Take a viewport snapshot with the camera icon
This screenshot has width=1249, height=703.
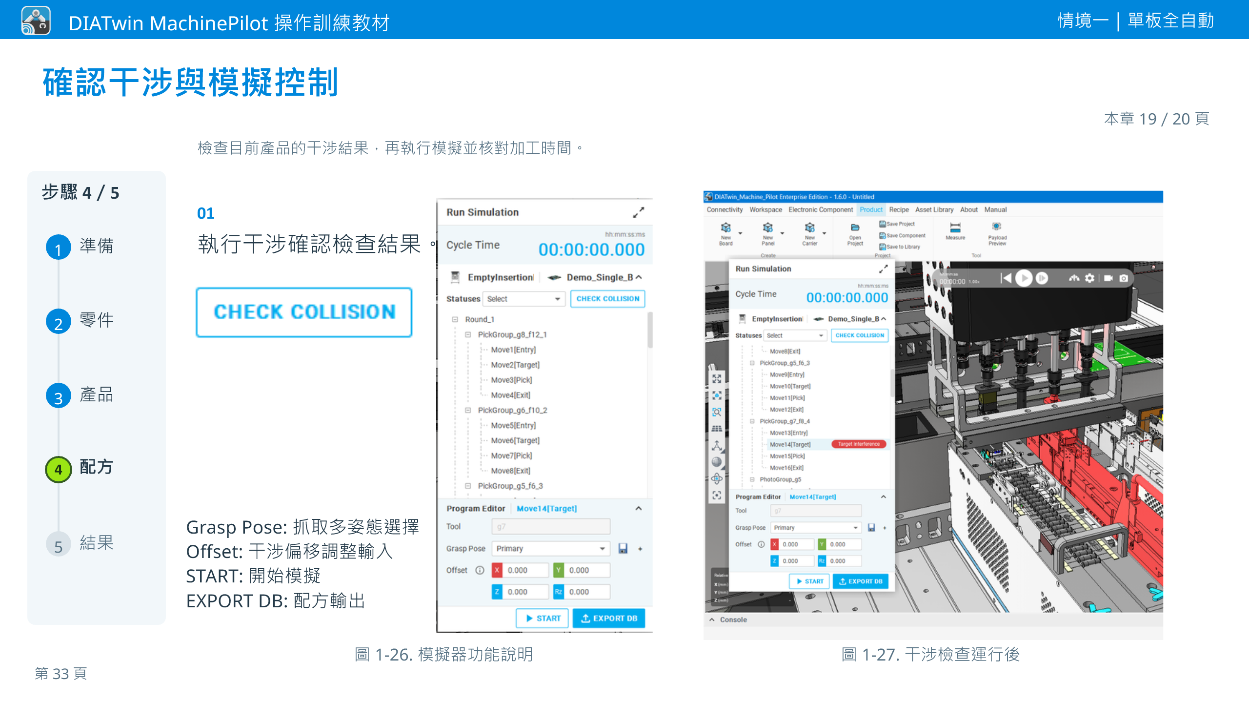(x=1124, y=278)
